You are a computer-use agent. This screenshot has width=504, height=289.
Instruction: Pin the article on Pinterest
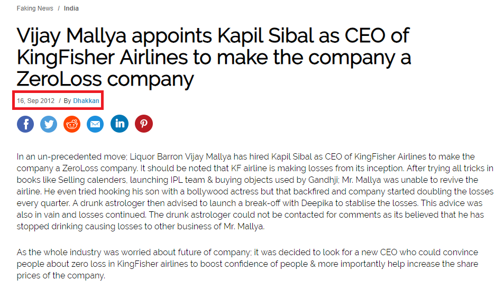144,124
